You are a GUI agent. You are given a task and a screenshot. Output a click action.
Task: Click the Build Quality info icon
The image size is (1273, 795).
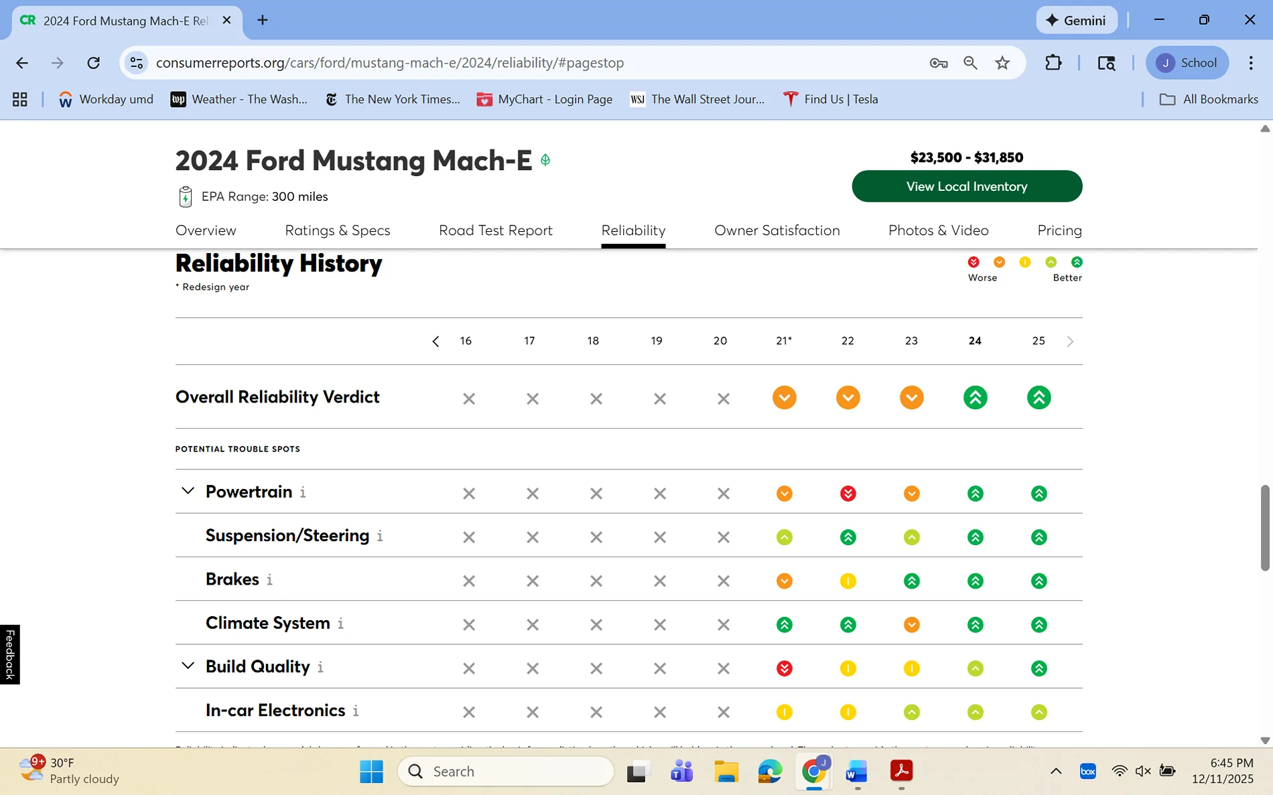(320, 667)
